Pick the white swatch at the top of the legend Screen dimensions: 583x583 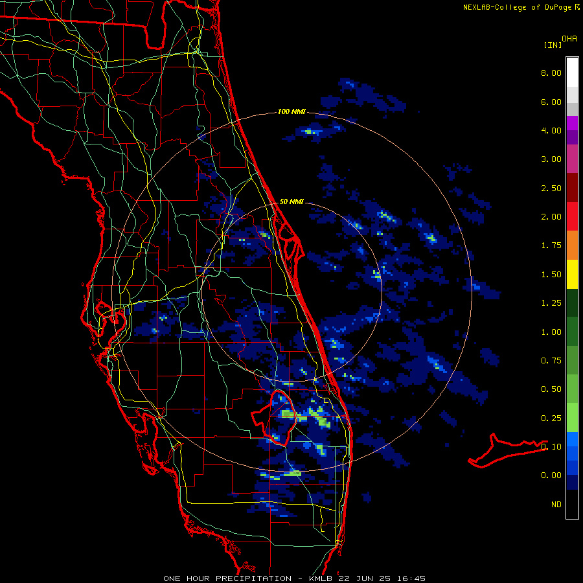pyautogui.click(x=572, y=73)
